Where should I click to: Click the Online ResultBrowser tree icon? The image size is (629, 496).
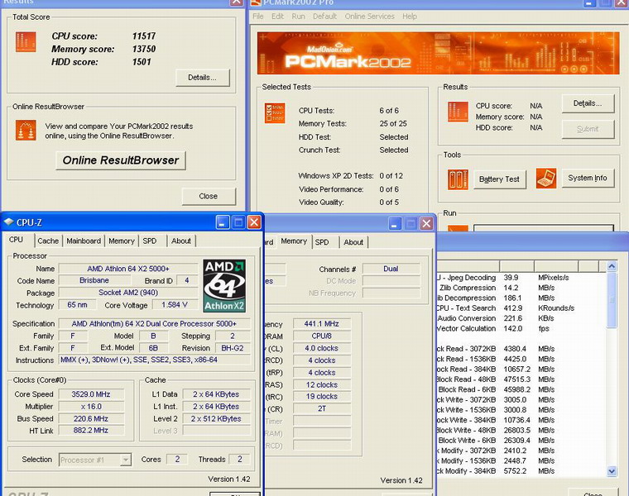point(26,131)
